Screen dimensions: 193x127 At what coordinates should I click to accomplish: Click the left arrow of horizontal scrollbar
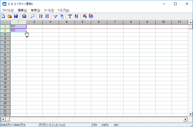[3, 119]
